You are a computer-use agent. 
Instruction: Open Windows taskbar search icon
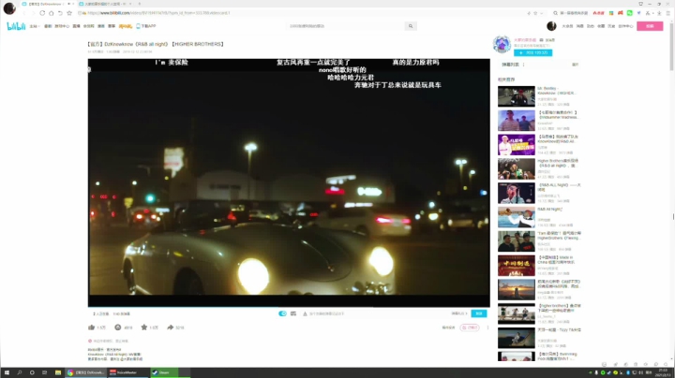tap(20, 372)
